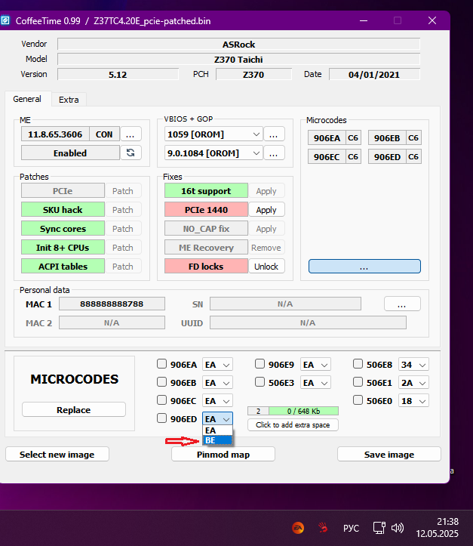Expand 506E0 dropdown showing 18
This screenshot has width=473, height=546.
click(x=413, y=401)
